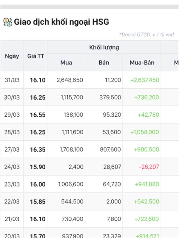Click the 'Bán' column header
This screenshot has width=179, height=238.
pos(104,62)
